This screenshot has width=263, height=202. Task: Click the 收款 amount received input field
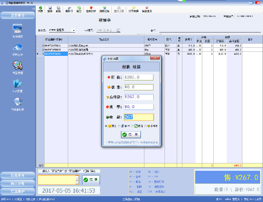point(139,117)
